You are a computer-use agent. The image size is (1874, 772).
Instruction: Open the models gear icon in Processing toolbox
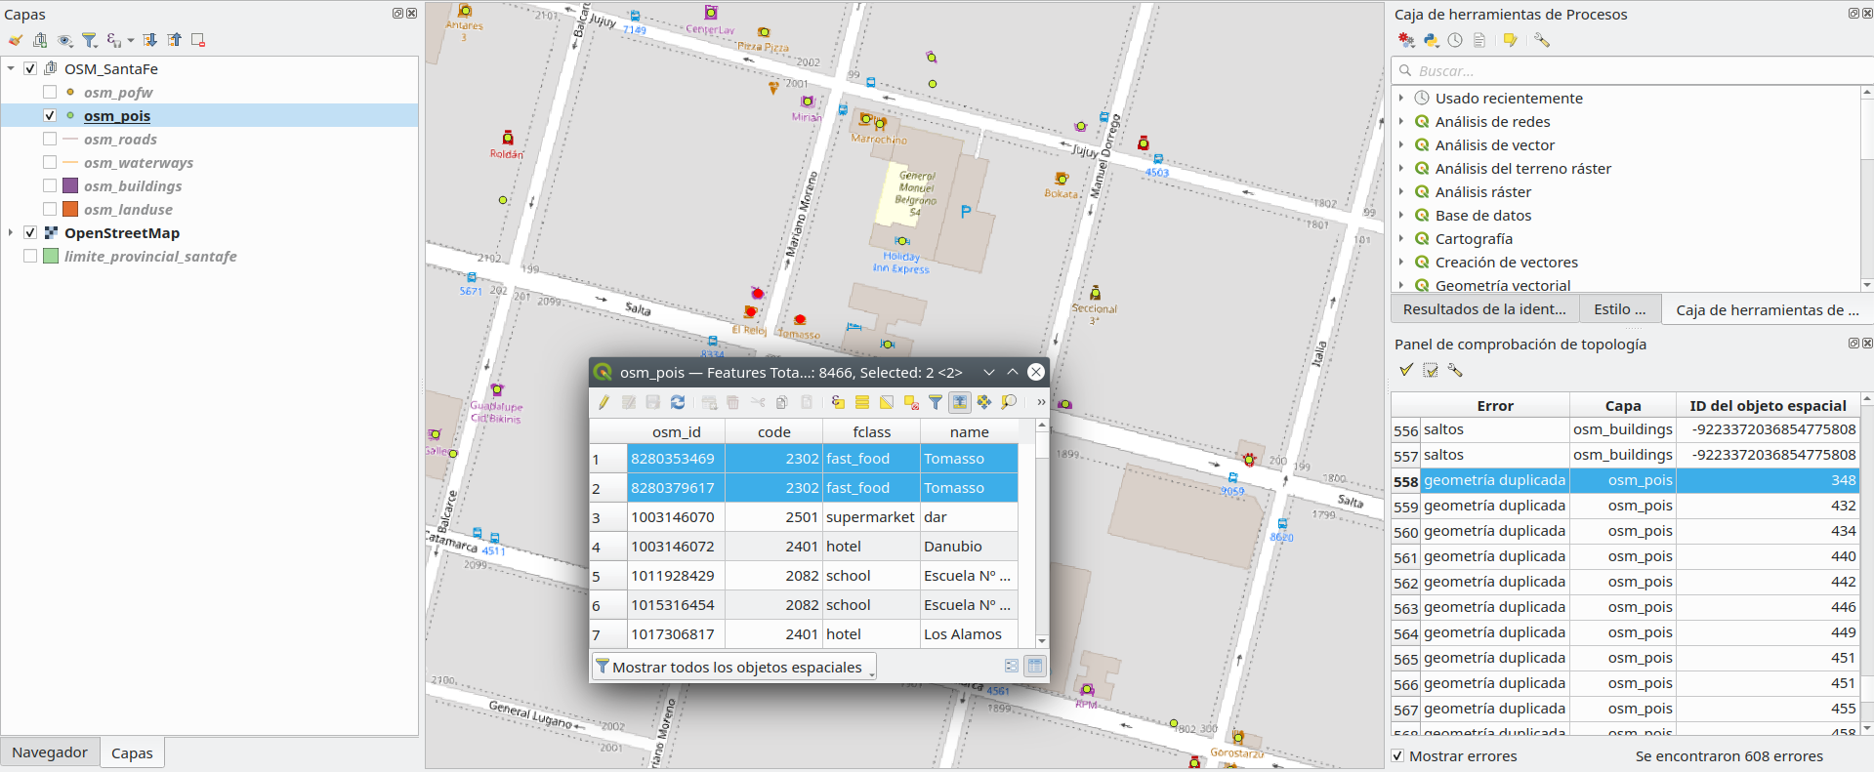[1406, 40]
